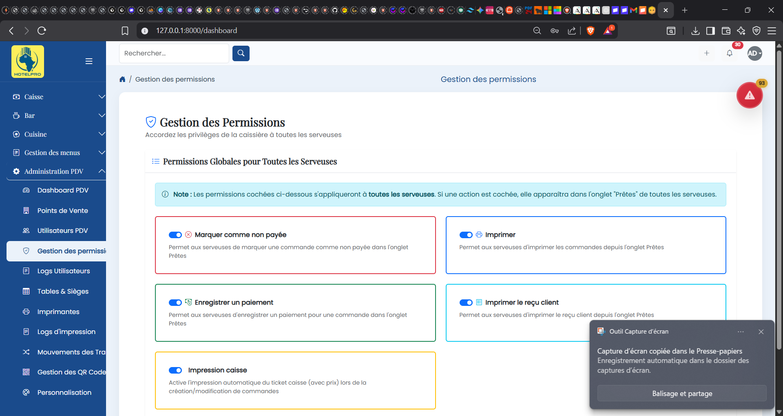Screen dimensions: 783x416
Task: Click Gestion des permissions breadcrumb link
Action: 175,79
